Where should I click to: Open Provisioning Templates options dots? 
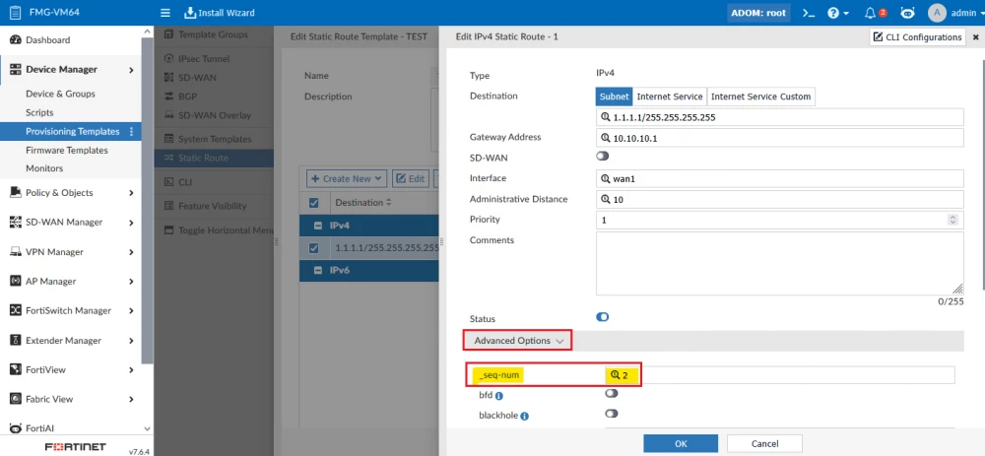131,131
